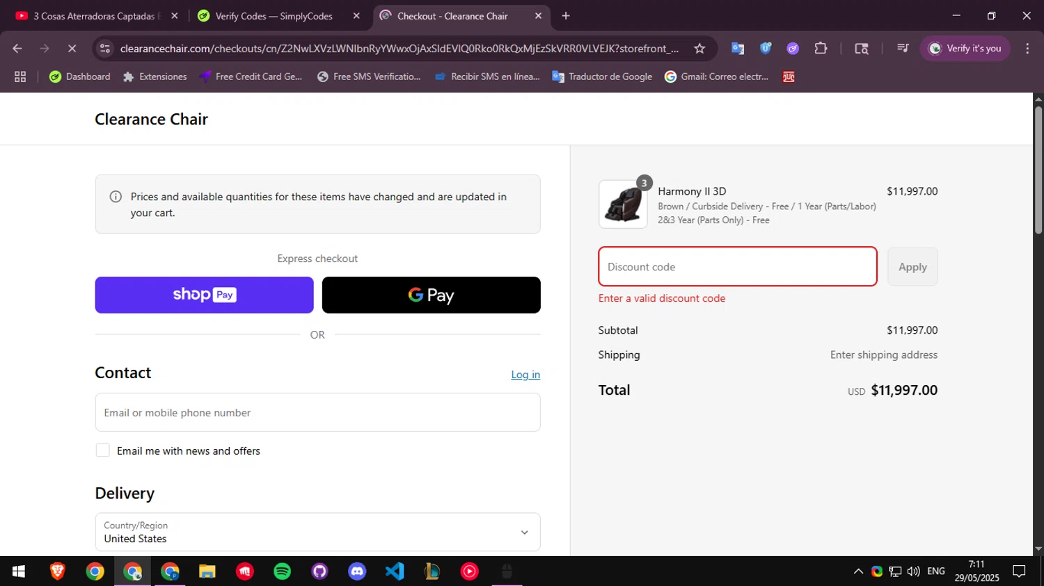This screenshot has height=586, width=1044.
Task: Show hidden system tray icons
Action: click(x=858, y=571)
